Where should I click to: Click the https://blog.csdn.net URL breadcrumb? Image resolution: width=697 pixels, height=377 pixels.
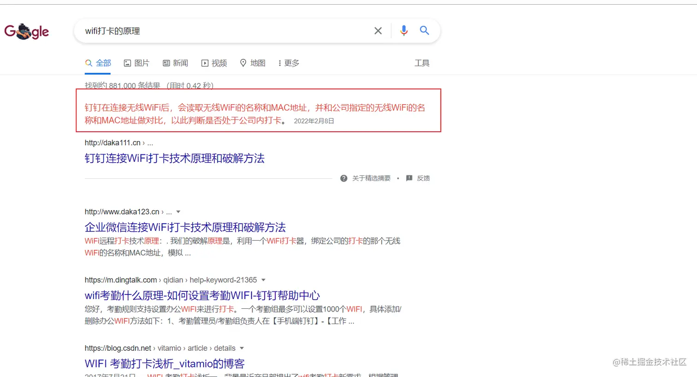click(160, 348)
